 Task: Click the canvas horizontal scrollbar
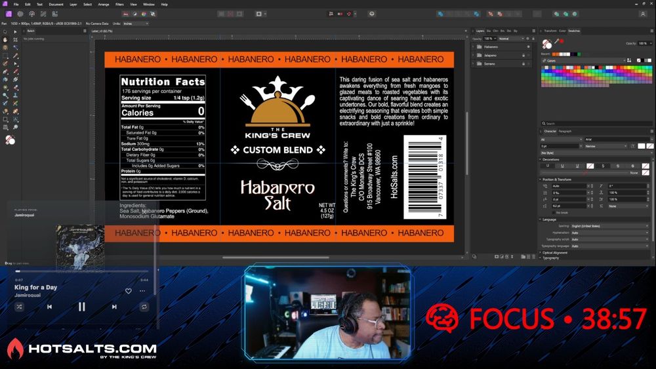(x=276, y=258)
